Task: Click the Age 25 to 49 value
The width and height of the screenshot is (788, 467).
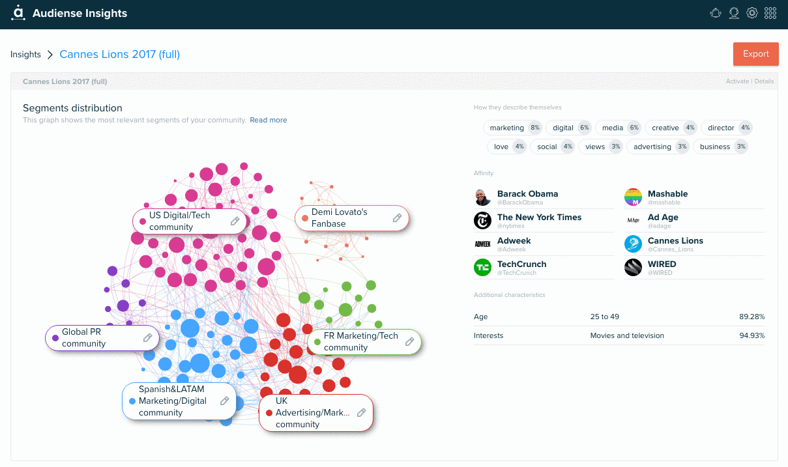Action: tap(605, 317)
